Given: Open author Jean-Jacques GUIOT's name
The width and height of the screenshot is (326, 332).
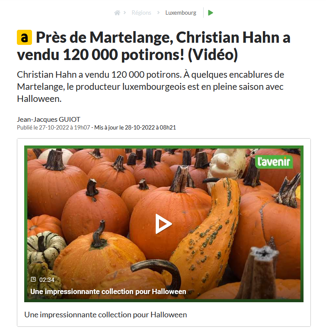Looking at the screenshot, I should 48,120.
